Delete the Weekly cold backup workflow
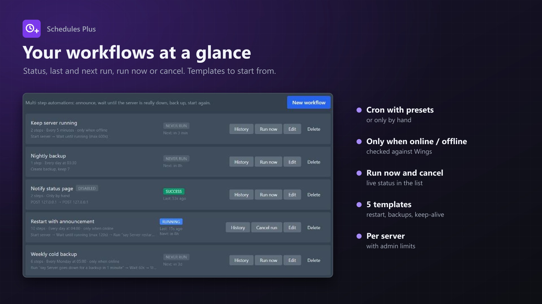 tap(314, 260)
